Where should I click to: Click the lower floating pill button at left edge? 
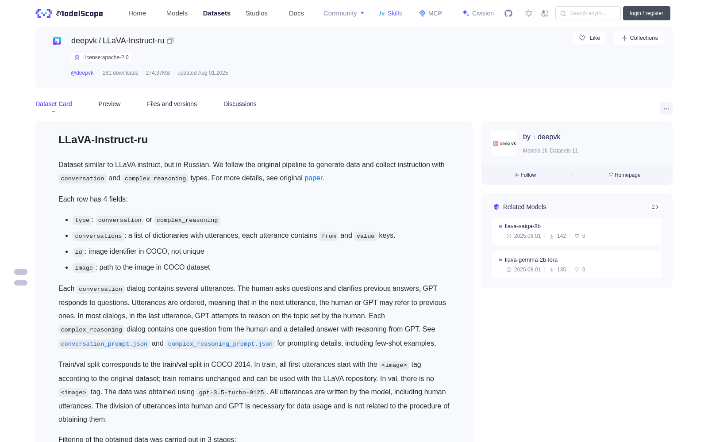pyautogui.click(x=21, y=283)
